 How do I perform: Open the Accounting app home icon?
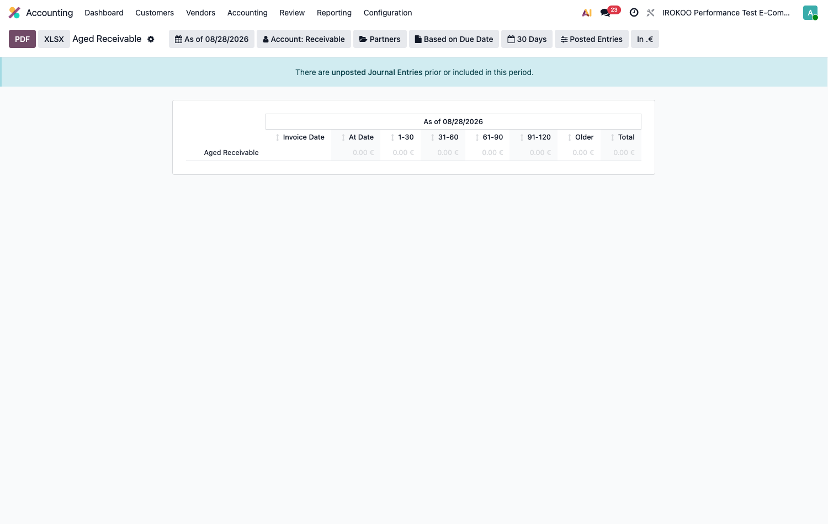click(14, 13)
